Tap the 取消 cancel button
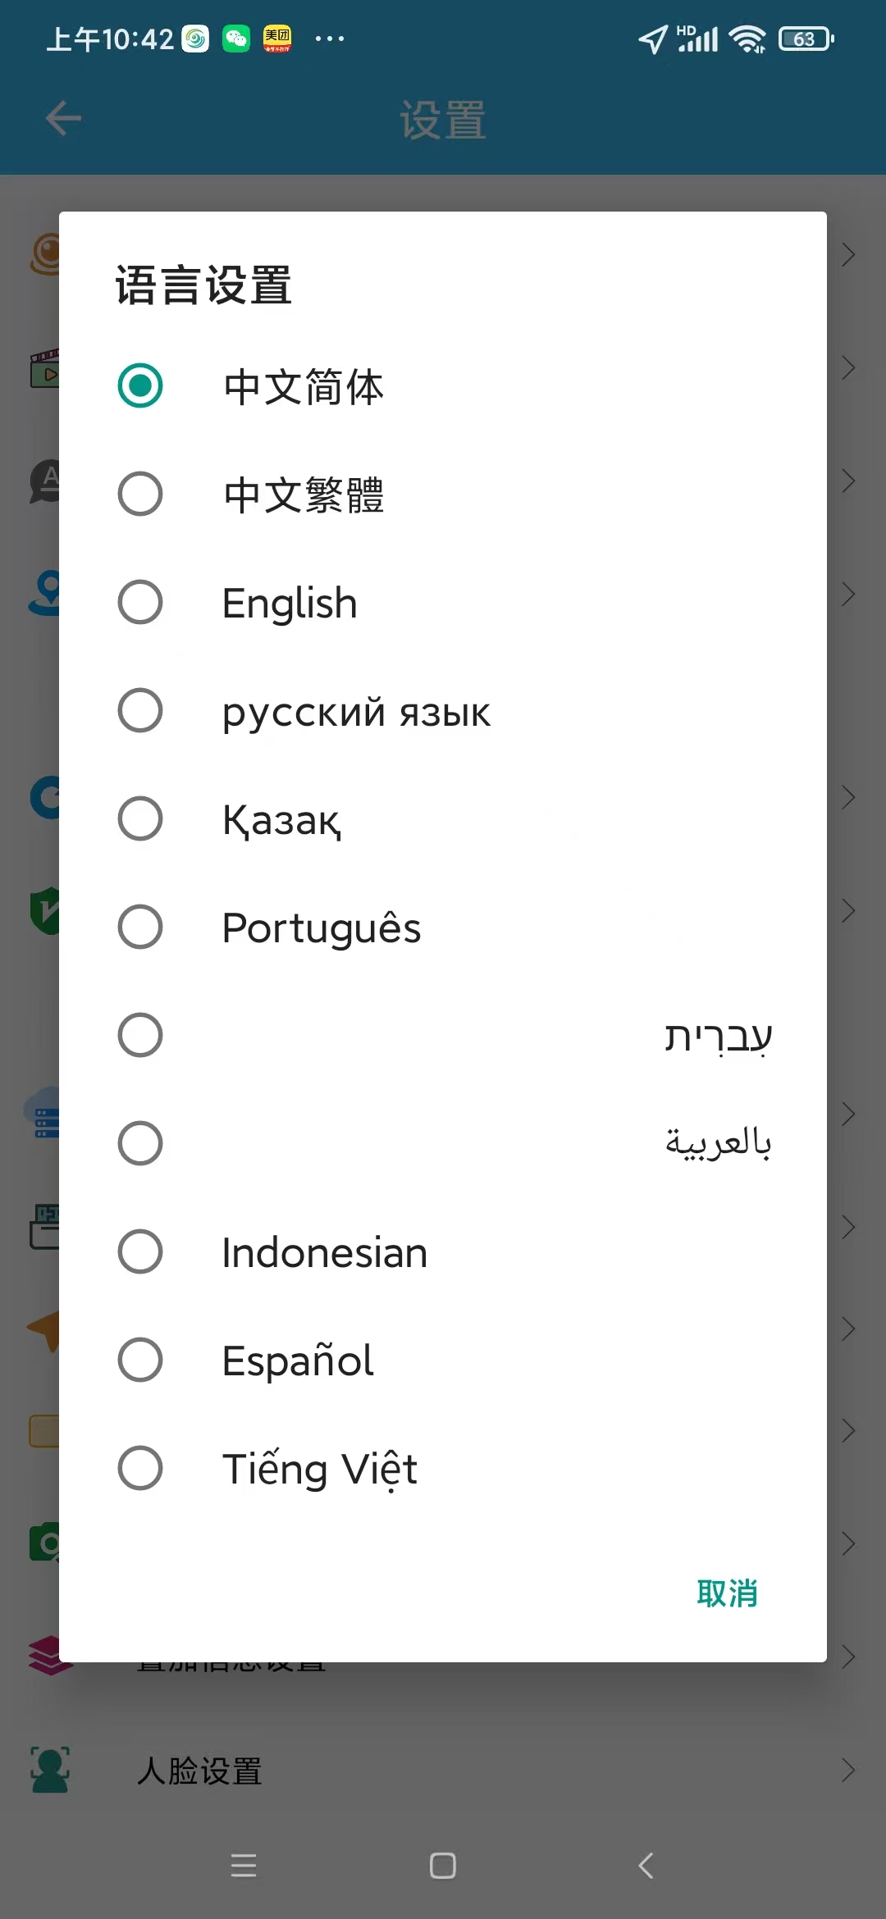The width and height of the screenshot is (886, 1919). click(727, 1593)
